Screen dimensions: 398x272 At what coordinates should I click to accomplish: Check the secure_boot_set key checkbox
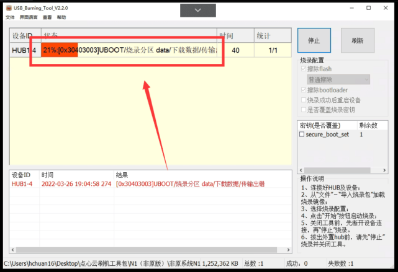(302, 134)
